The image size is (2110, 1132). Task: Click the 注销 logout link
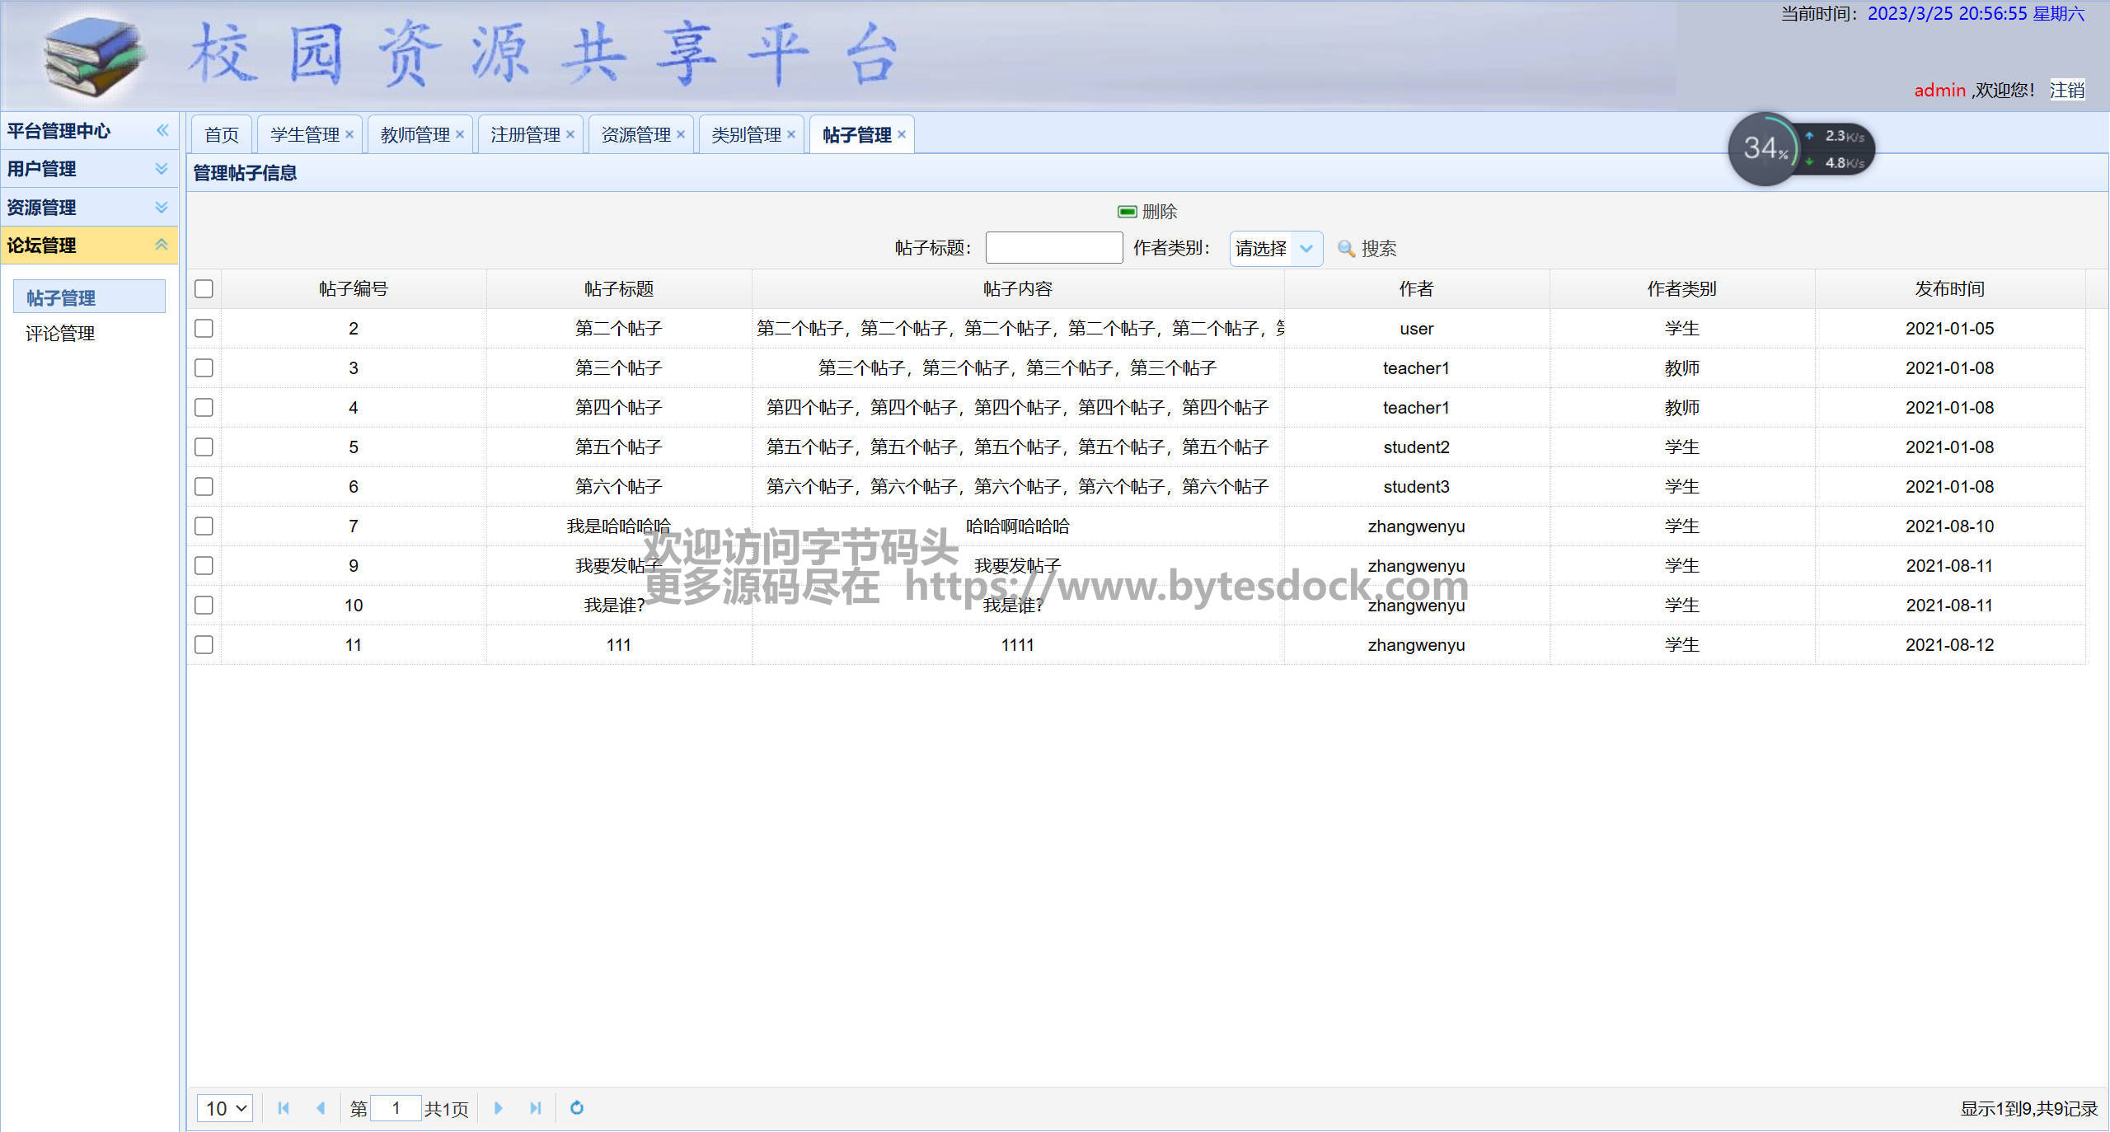coord(2066,90)
